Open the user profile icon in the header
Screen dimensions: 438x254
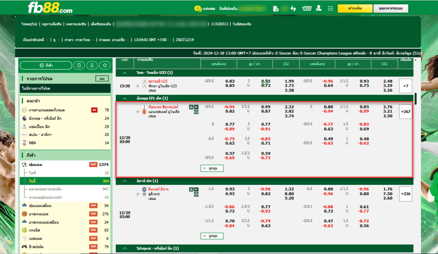point(318,9)
